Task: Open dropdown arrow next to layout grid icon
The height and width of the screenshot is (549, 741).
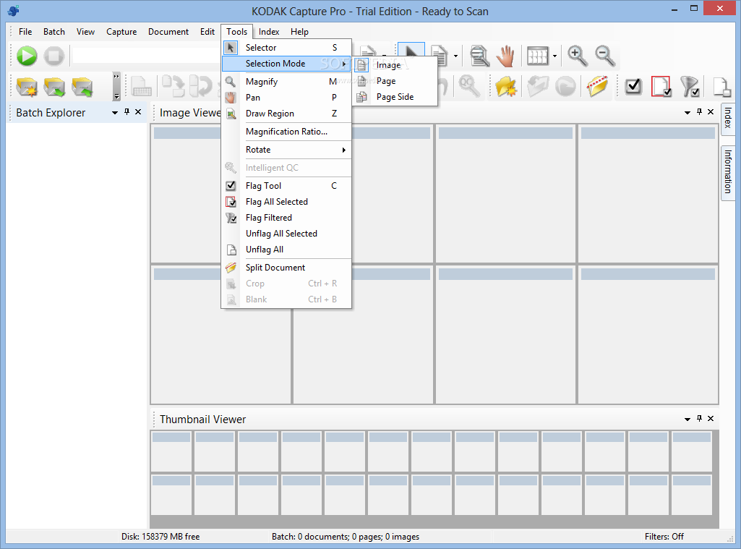Action: click(x=554, y=56)
